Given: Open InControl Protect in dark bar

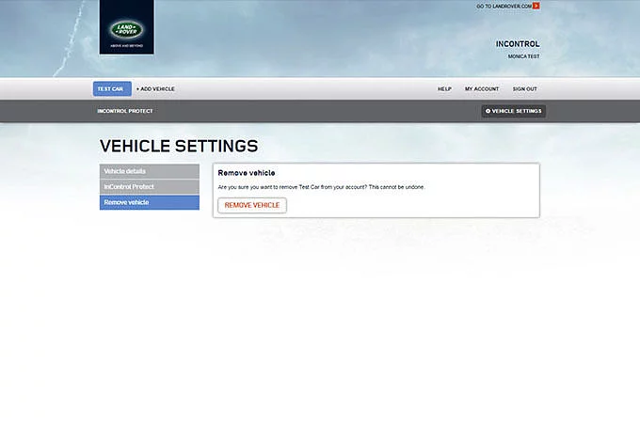Looking at the screenshot, I should click(x=125, y=111).
